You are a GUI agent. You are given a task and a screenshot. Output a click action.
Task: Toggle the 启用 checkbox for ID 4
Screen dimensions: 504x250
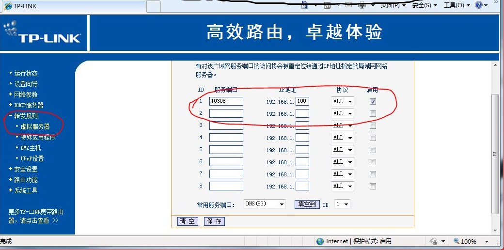[373, 138]
